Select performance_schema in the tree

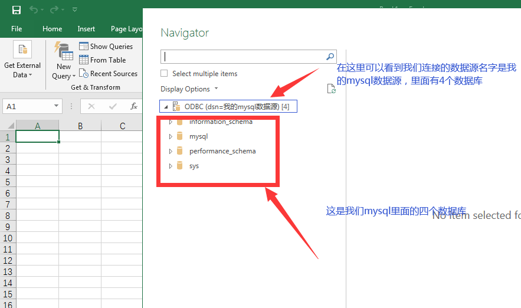click(x=222, y=151)
